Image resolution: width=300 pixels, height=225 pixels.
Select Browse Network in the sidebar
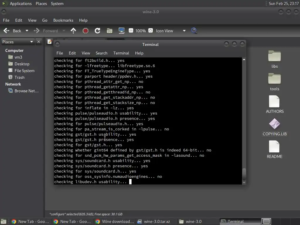[23, 91]
